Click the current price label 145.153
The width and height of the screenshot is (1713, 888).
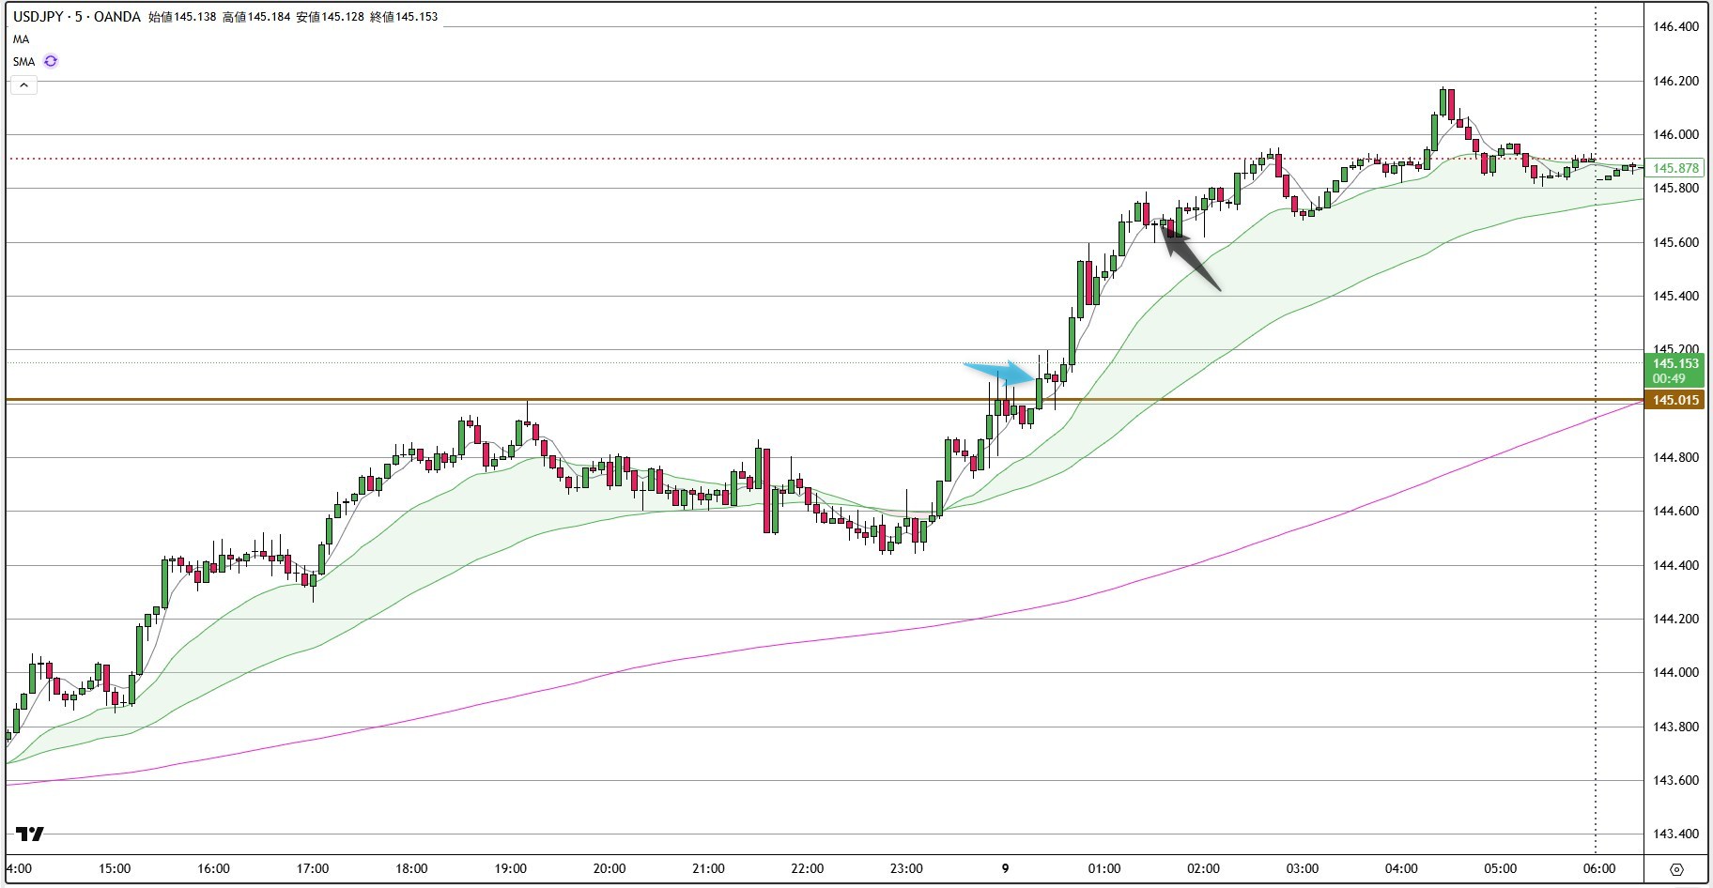point(1676,363)
